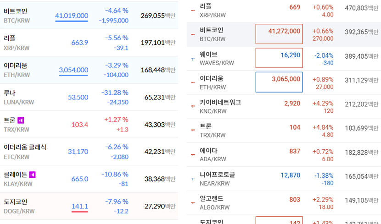Select the 도지코인 DOGE/KRW row name
381x224 pixels.
pos(15,206)
